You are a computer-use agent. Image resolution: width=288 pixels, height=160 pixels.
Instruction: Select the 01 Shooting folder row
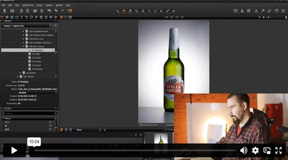[28, 50]
